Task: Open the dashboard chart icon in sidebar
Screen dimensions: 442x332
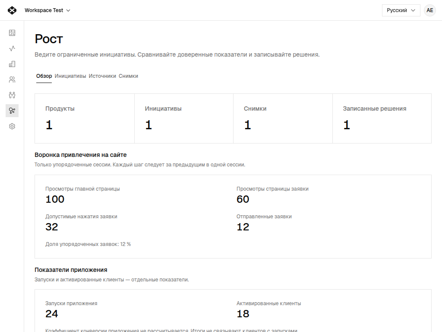Action: pyautogui.click(x=12, y=33)
